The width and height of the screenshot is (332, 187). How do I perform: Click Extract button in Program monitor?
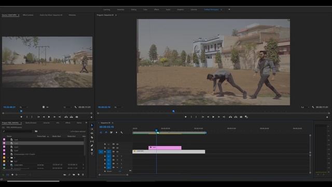[x=236, y=117]
